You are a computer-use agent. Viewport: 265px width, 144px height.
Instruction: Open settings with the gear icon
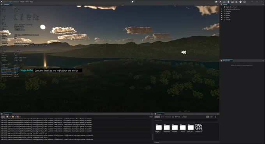(240, 2)
